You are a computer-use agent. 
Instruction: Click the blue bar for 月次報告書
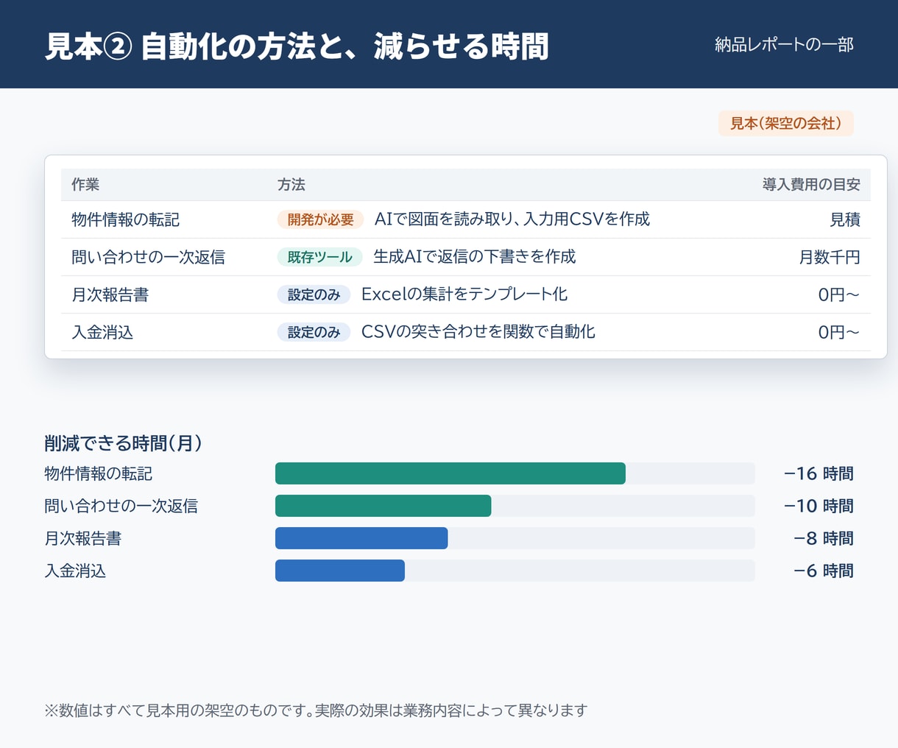(x=361, y=538)
